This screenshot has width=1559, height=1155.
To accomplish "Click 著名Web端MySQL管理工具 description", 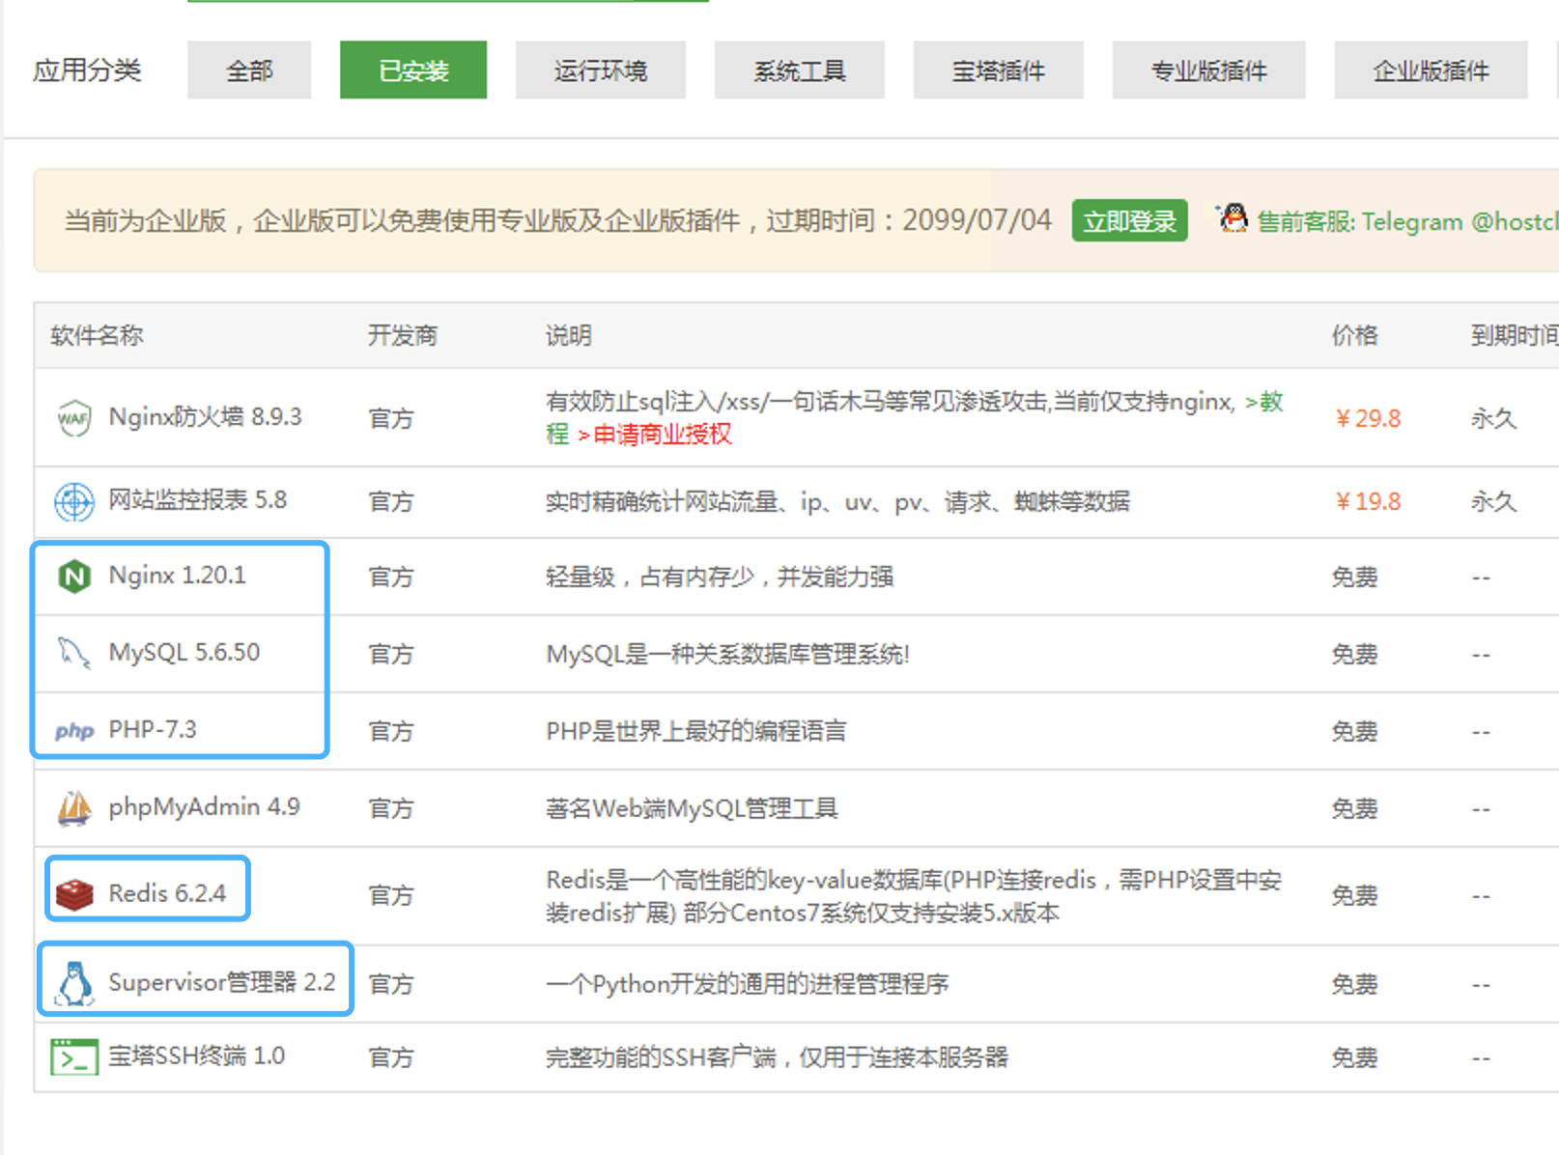I will point(692,808).
